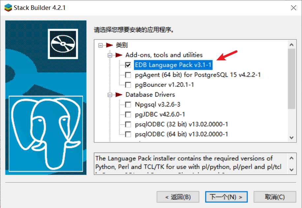Select pgJDBC v42.6.0-1 checkbox
The width and height of the screenshot is (302, 208).
[128, 114]
